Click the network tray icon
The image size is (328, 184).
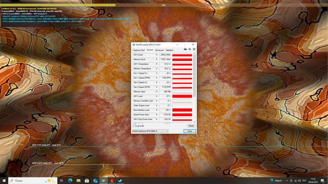[296, 181]
